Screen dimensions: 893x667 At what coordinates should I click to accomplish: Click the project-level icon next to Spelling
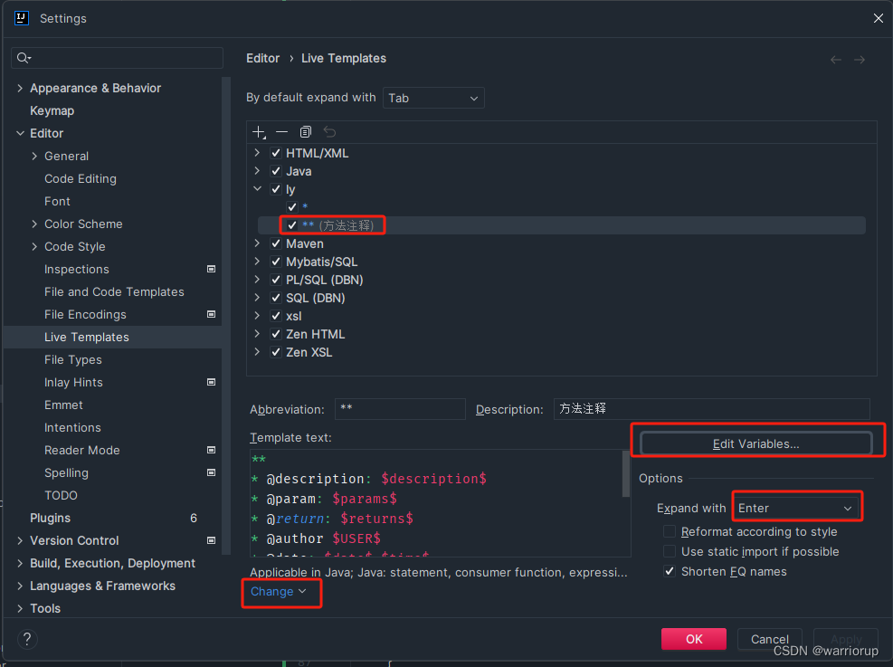pyautogui.click(x=212, y=472)
